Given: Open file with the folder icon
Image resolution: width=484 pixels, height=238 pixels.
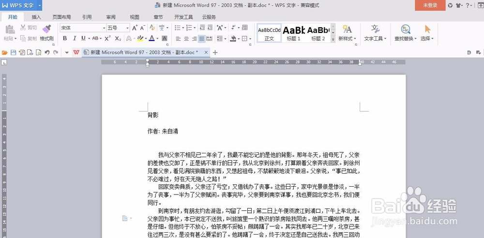Looking at the screenshot, I should (5, 52).
